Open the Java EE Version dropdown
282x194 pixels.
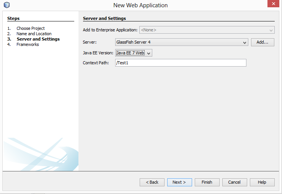tap(134, 53)
